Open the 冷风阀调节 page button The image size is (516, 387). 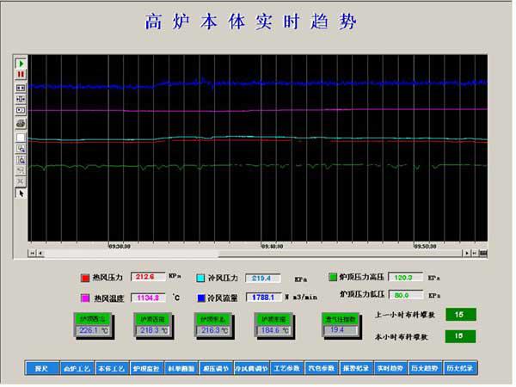coord(251,368)
